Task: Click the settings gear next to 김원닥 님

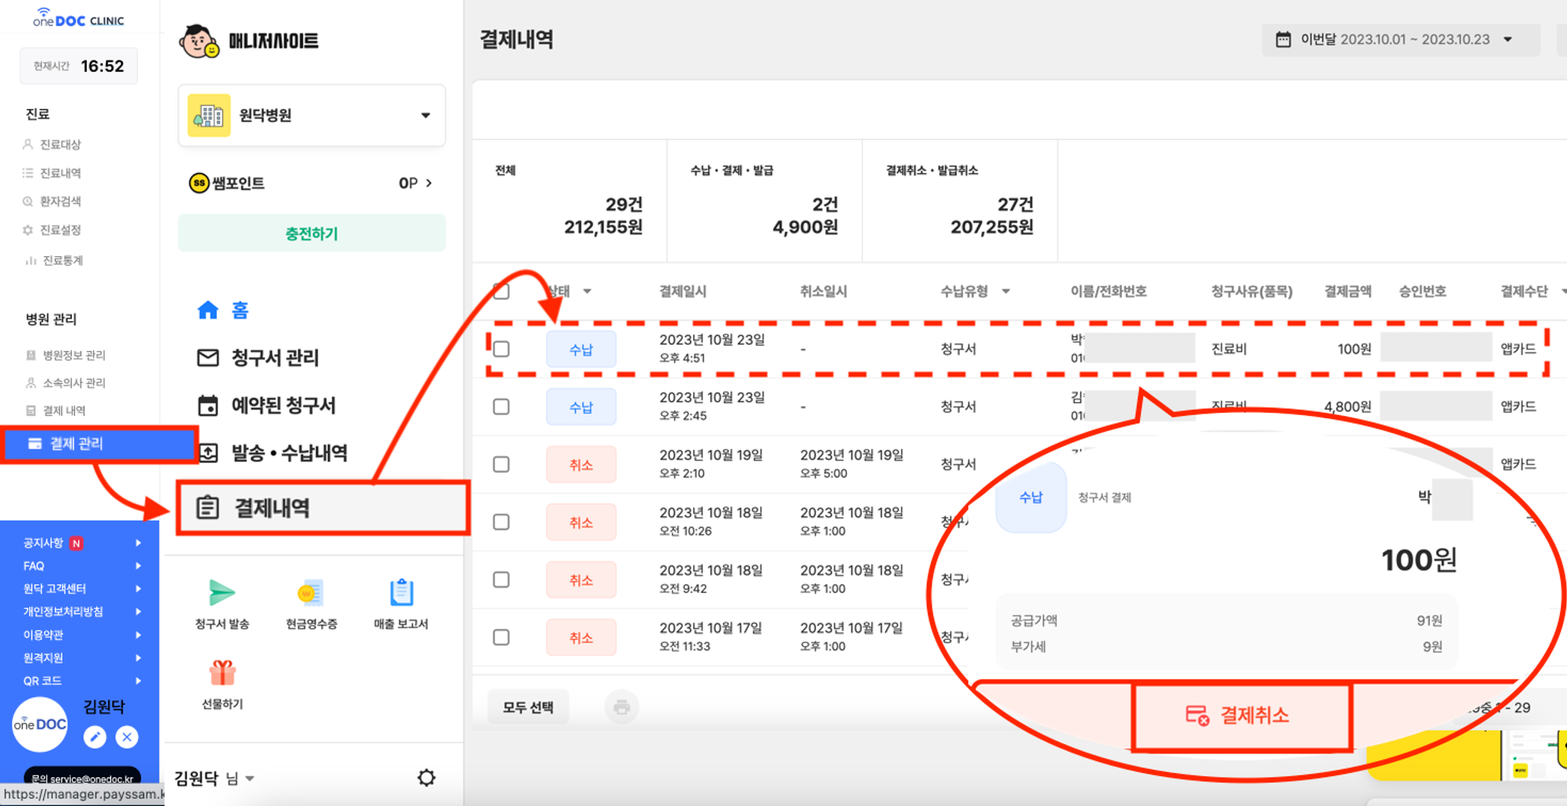Action: [426, 778]
